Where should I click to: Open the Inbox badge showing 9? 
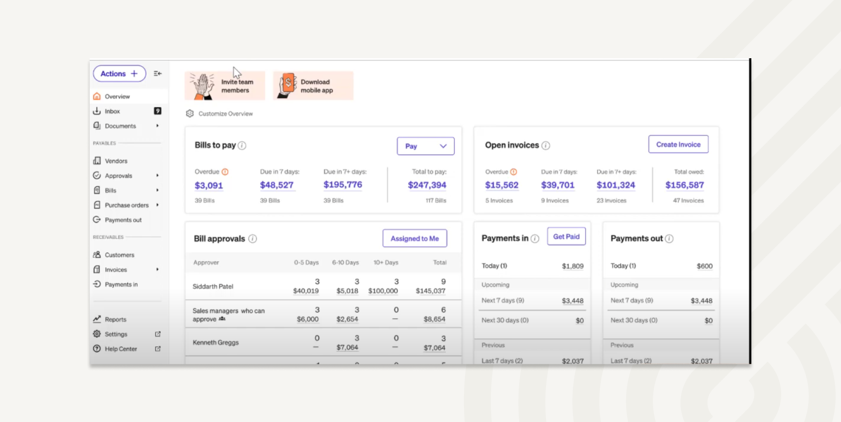pos(157,111)
